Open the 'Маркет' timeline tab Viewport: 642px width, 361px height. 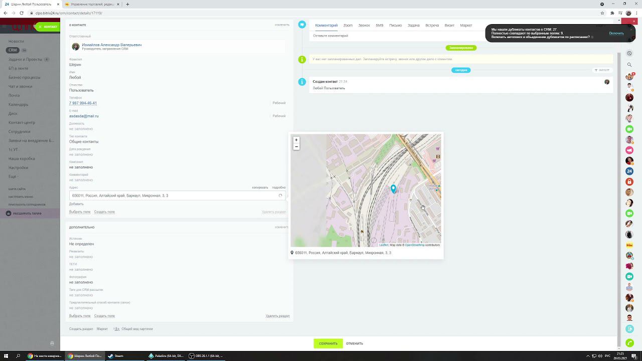point(466,25)
